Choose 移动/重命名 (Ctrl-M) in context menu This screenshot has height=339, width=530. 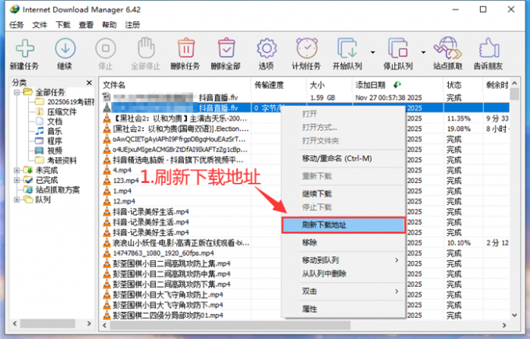pos(344,158)
